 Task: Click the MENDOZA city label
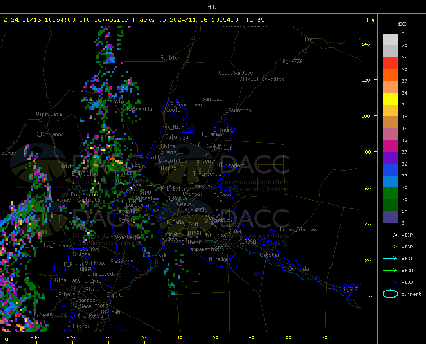click(126, 173)
